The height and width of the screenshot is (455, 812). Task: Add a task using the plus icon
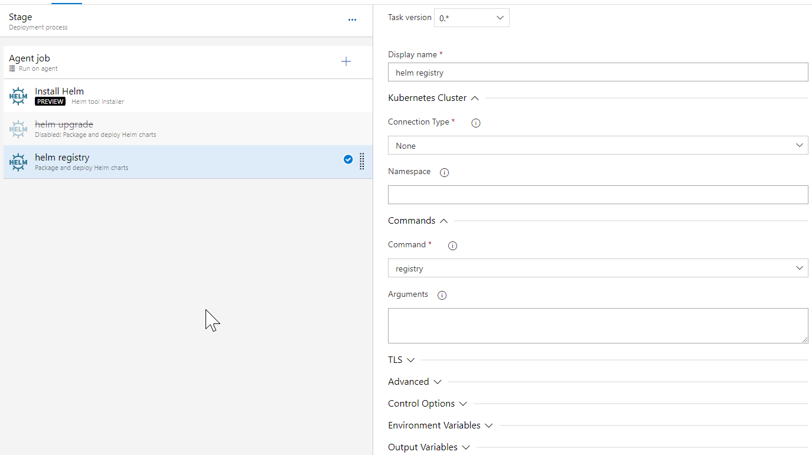[346, 61]
